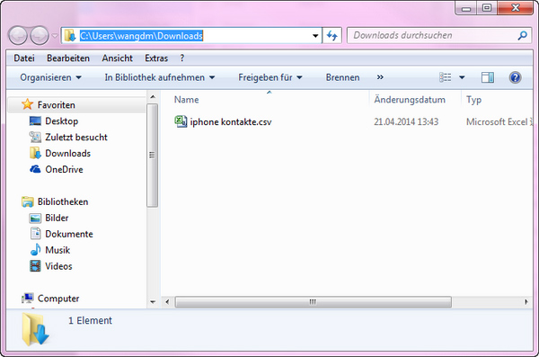Open the Videos library

(58, 266)
